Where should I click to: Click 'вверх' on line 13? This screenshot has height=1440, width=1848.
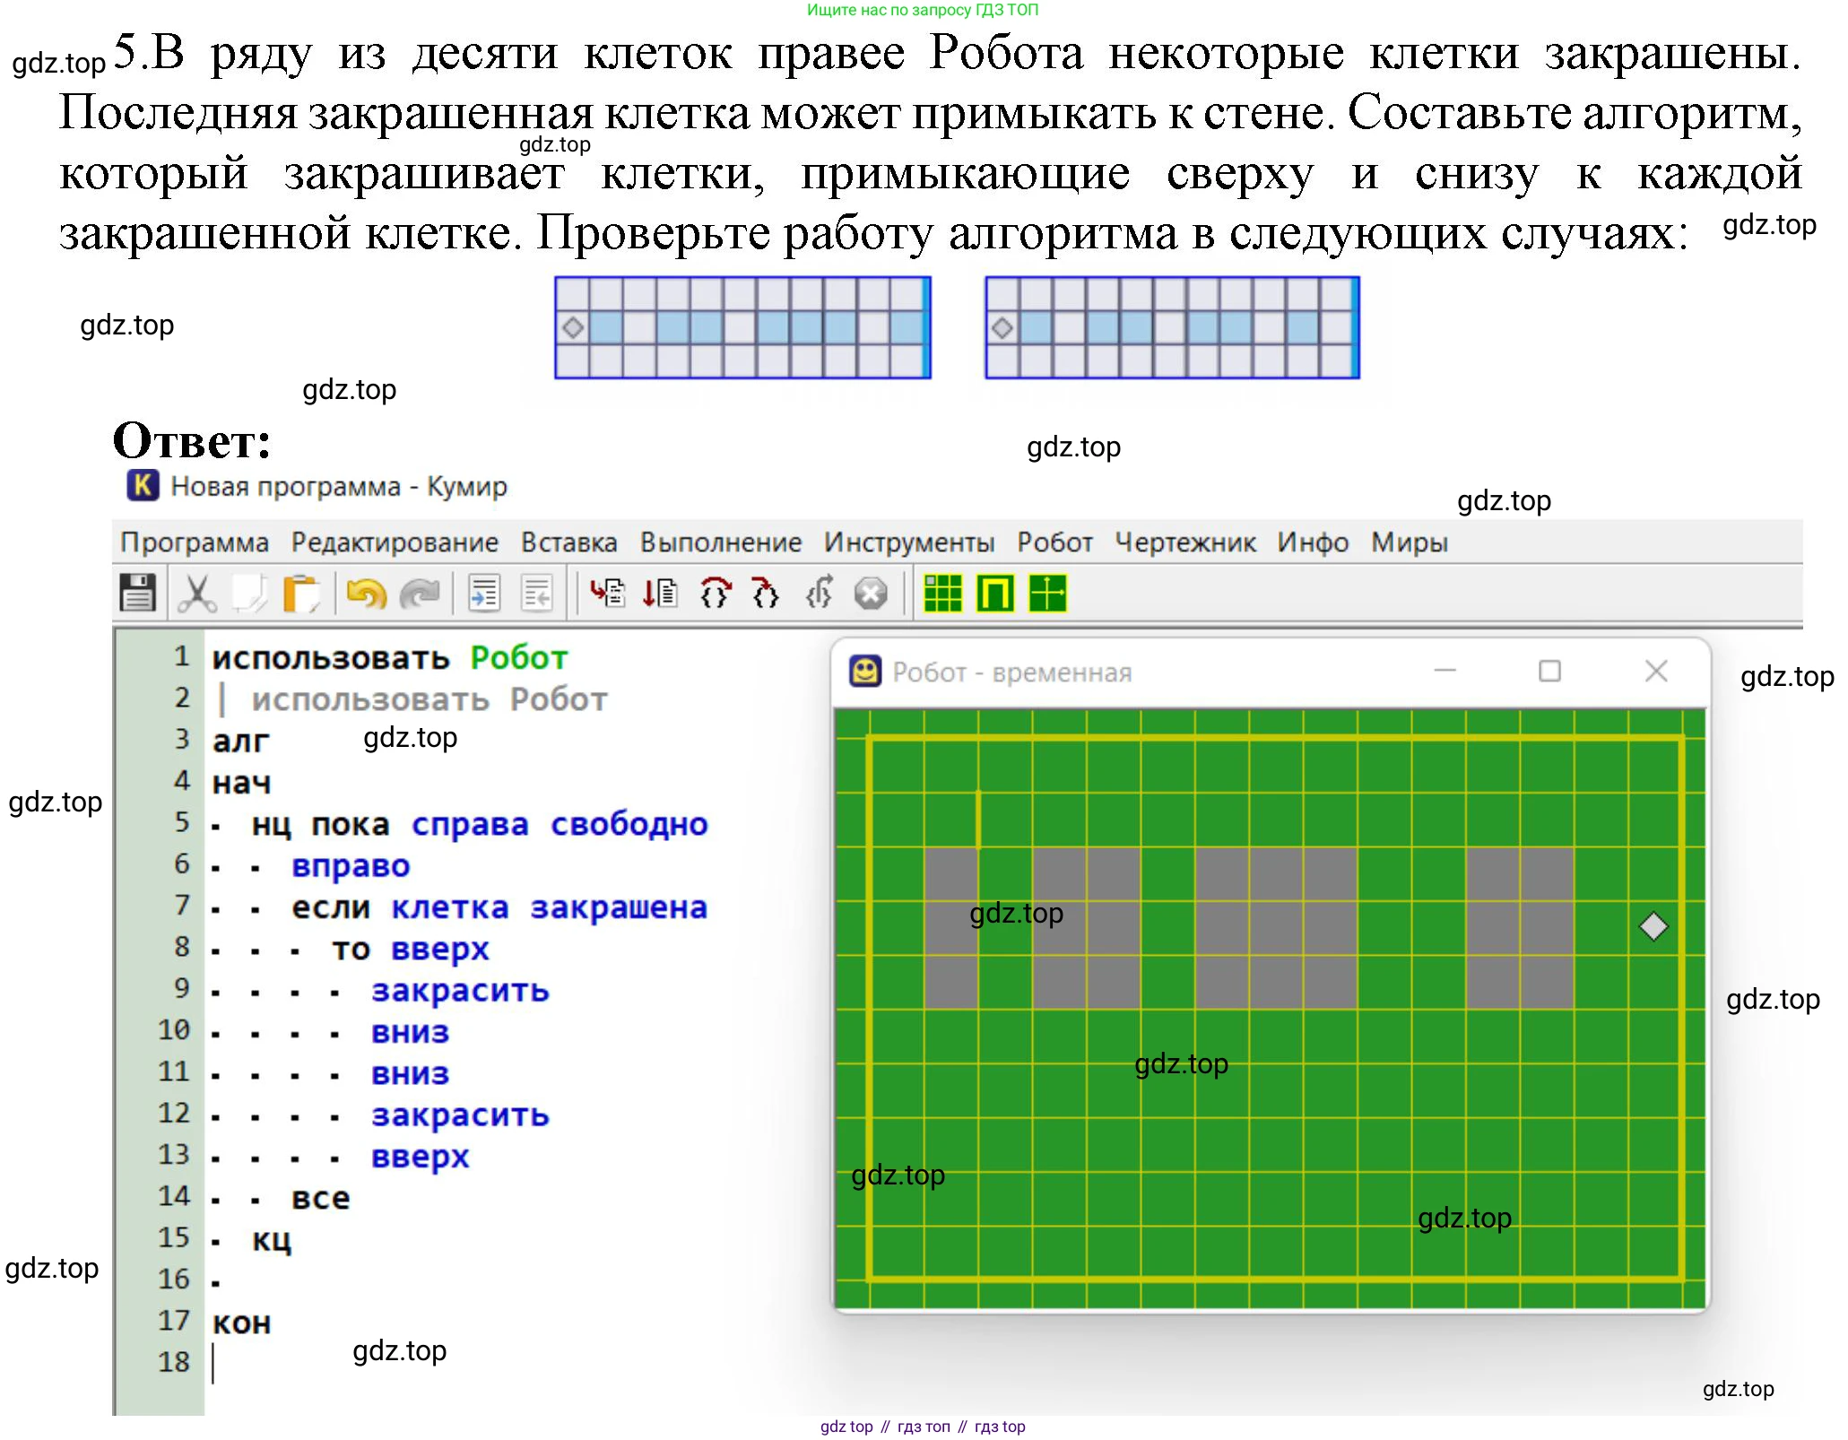(421, 1157)
